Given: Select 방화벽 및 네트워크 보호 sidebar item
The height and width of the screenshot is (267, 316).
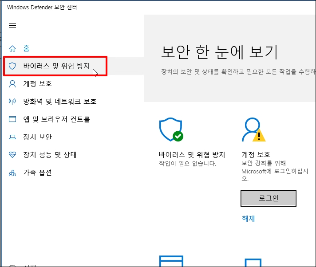Looking at the screenshot, I should [x=60, y=102].
